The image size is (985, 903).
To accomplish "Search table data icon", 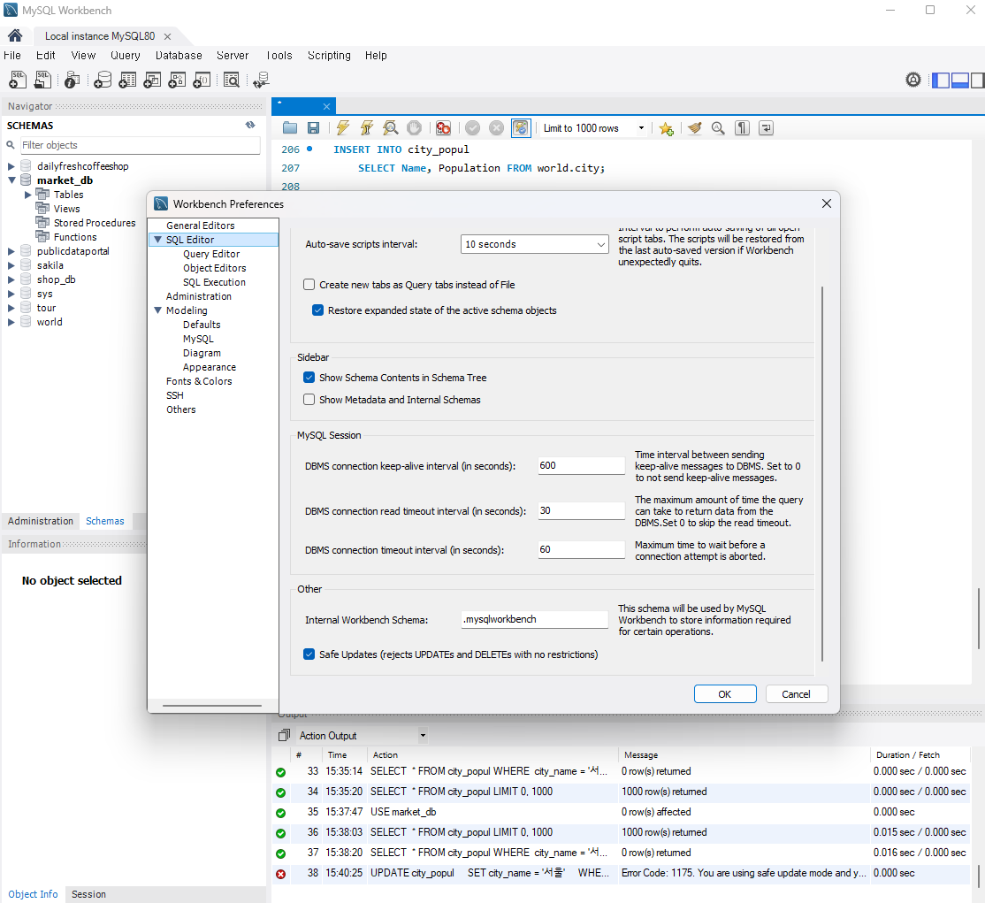I will (x=232, y=80).
